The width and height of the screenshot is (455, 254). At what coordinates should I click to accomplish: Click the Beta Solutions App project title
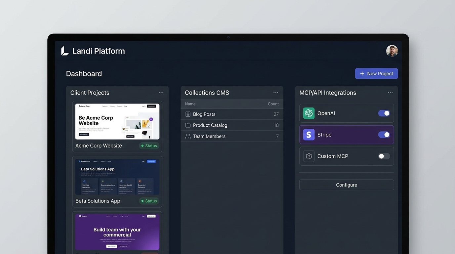point(98,201)
